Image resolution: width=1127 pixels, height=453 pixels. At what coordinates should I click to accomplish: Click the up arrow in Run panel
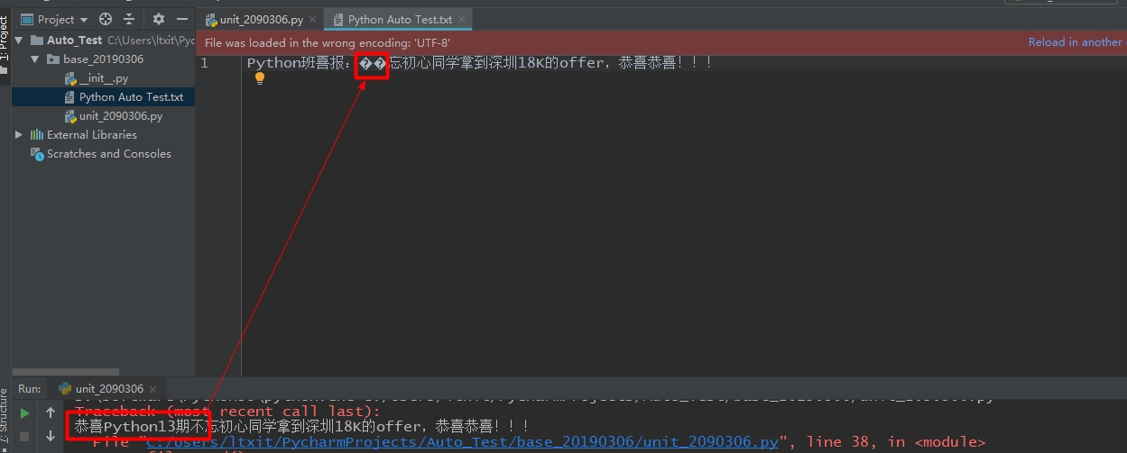[51, 413]
